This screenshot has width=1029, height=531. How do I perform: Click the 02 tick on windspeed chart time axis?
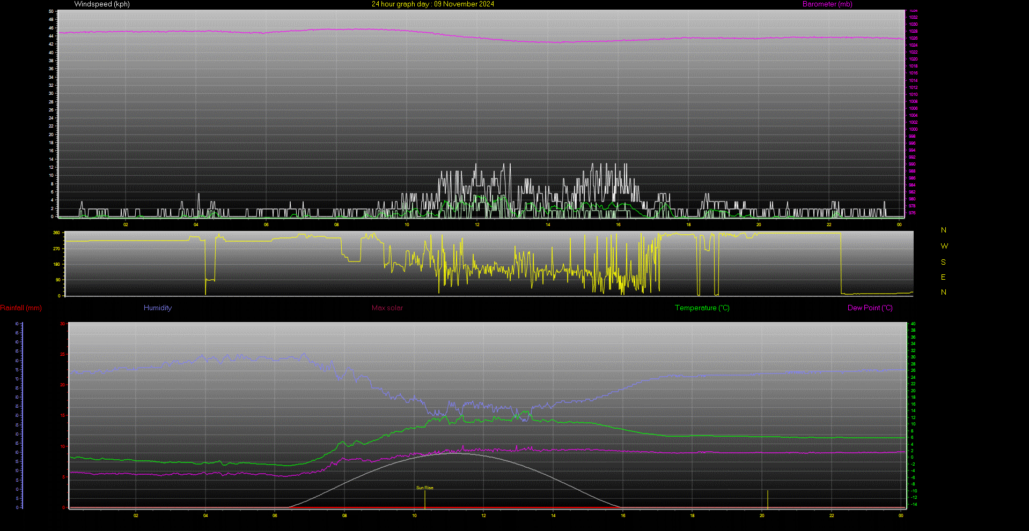pos(126,225)
